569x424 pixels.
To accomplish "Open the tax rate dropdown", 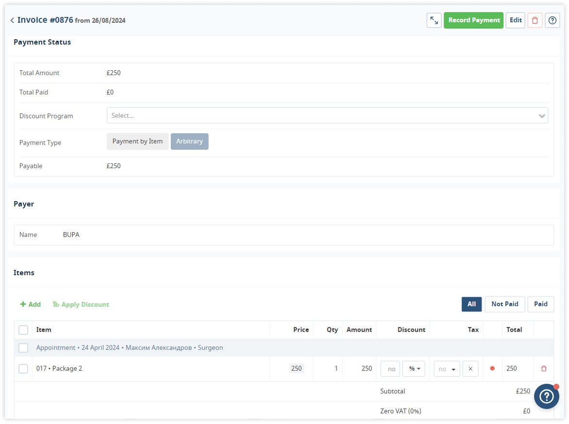I will point(447,369).
